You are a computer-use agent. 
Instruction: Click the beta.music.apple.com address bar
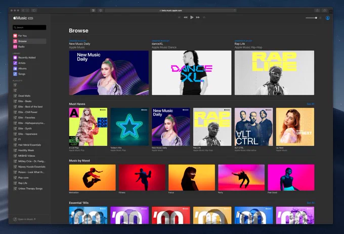click(x=170, y=10)
